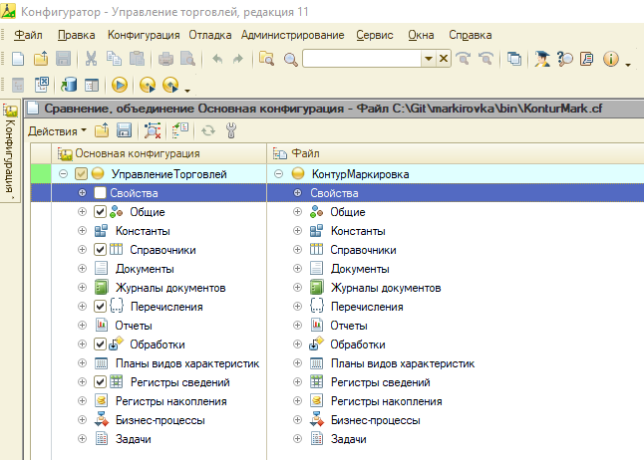
Task: Open the Отладка menu
Action: [x=210, y=35]
